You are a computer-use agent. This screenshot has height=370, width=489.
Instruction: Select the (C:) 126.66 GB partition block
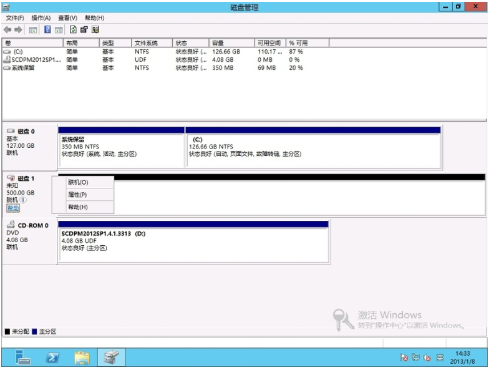click(x=313, y=147)
